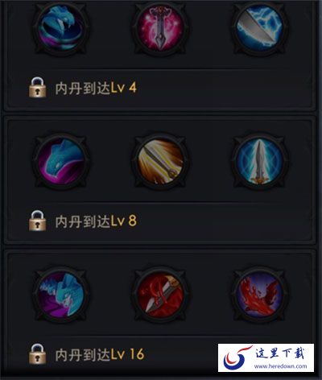Screen dimensions: 322x380
Task: Click the 内丹到达Lv 16 unlock label
Action: 100,354
